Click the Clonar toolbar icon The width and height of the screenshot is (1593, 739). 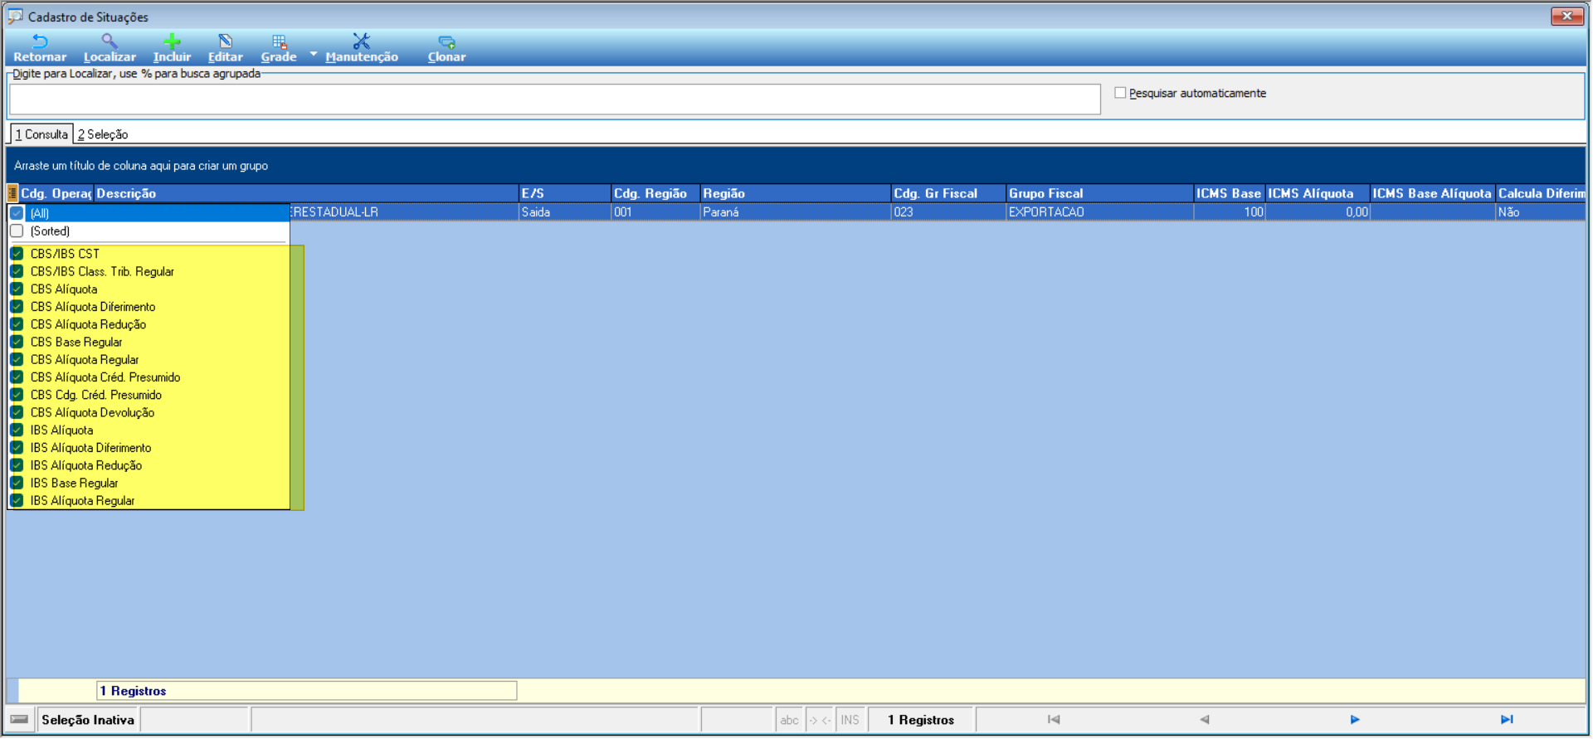point(446,41)
